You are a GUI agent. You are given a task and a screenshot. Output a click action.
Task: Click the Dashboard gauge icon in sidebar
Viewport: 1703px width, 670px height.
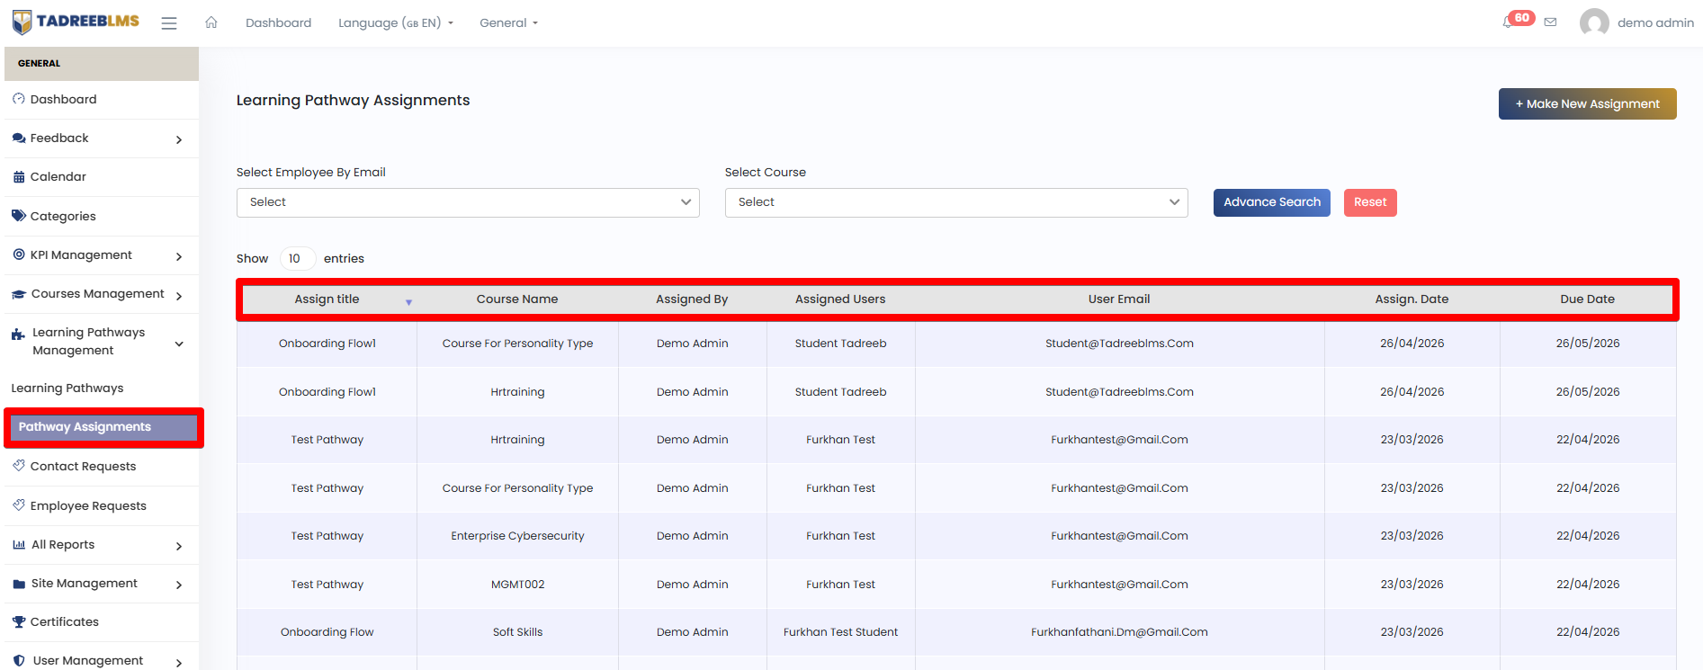pyautogui.click(x=19, y=99)
